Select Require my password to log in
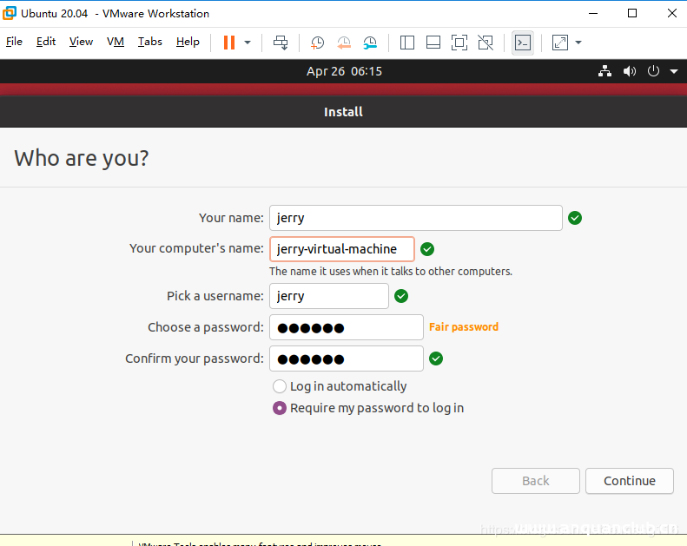Screen dimensions: 687x546 pyautogui.click(x=280, y=408)
